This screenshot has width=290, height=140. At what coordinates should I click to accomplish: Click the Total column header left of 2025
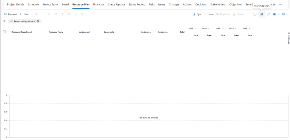tap(182, 32)
